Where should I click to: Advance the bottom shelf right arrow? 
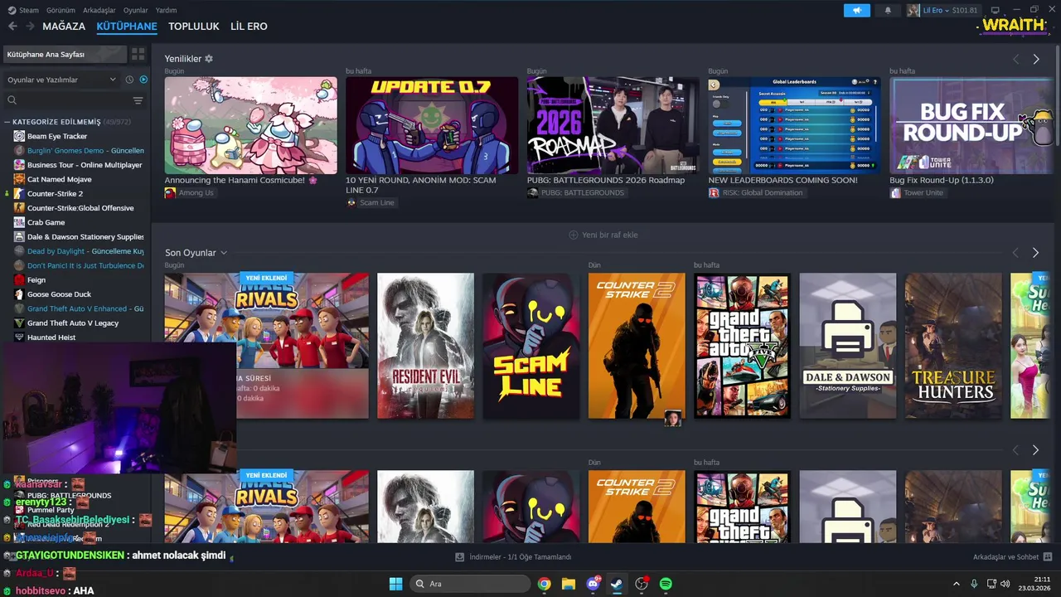tap(1035, 450)
